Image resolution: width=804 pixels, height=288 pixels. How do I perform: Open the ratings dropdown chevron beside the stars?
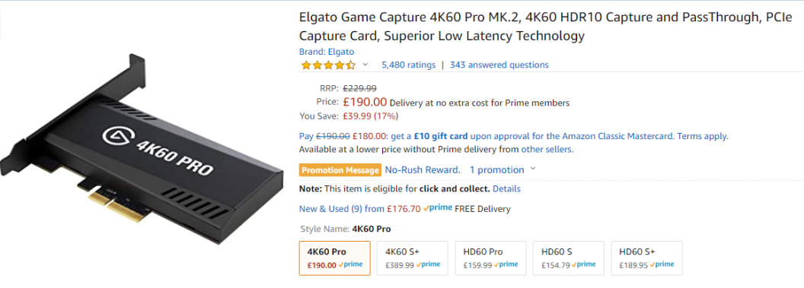(365, 65)
